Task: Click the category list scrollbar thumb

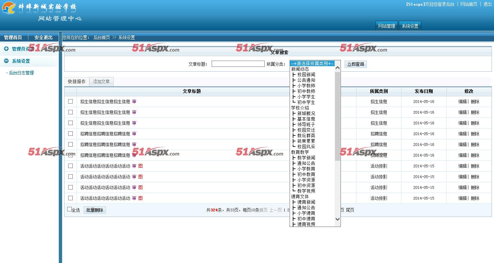Action: tap(338, 116)
